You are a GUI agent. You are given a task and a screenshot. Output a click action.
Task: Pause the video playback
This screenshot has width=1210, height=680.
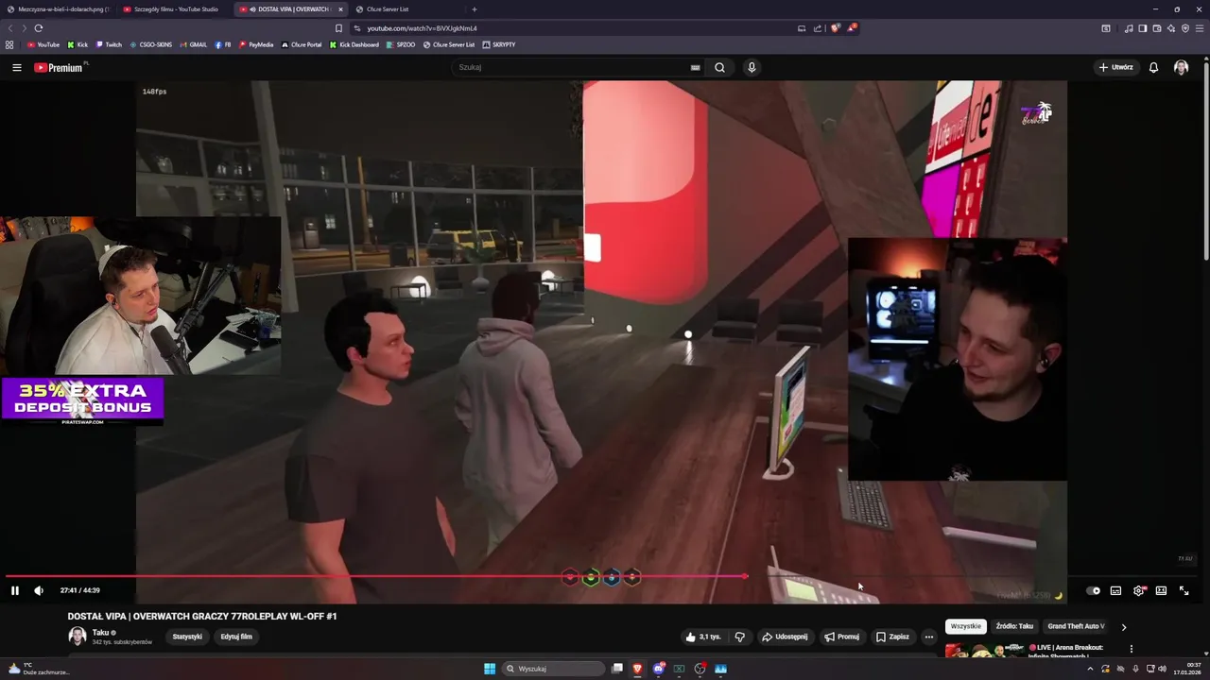tap(15, 590)
